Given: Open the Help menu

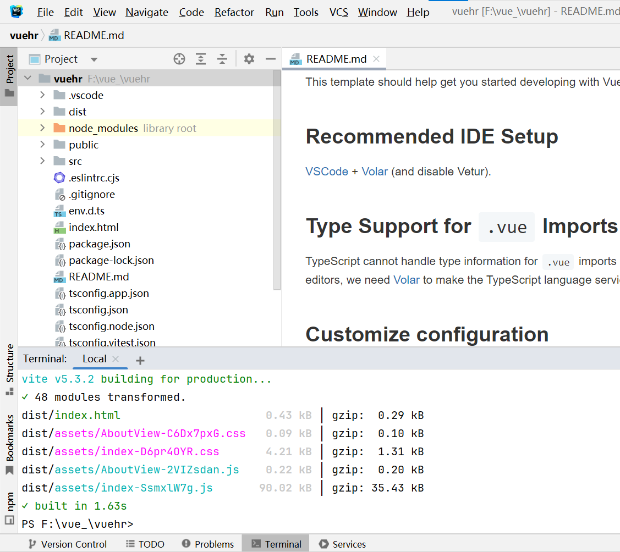Looking at the screenshot, I should coord(418,12).
